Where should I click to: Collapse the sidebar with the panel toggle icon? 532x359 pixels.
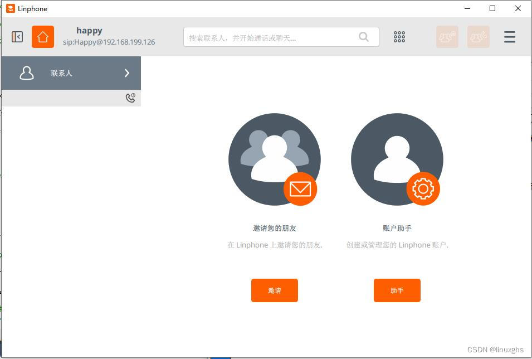tap(17, 37)
